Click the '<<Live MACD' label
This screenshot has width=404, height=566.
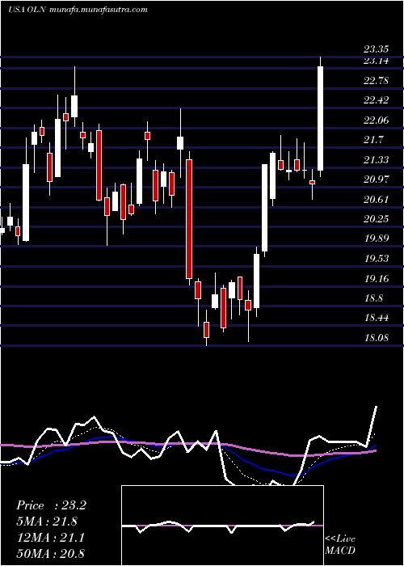pos(340,544)
